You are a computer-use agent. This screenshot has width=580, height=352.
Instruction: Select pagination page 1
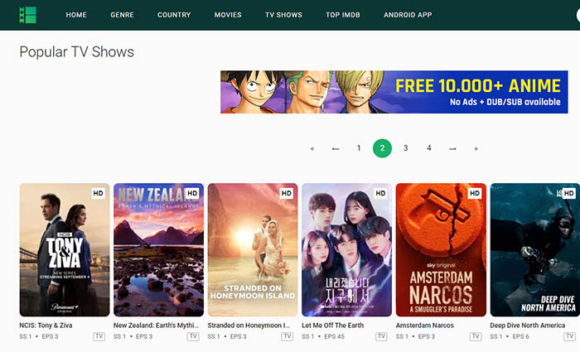click(359, 148)
